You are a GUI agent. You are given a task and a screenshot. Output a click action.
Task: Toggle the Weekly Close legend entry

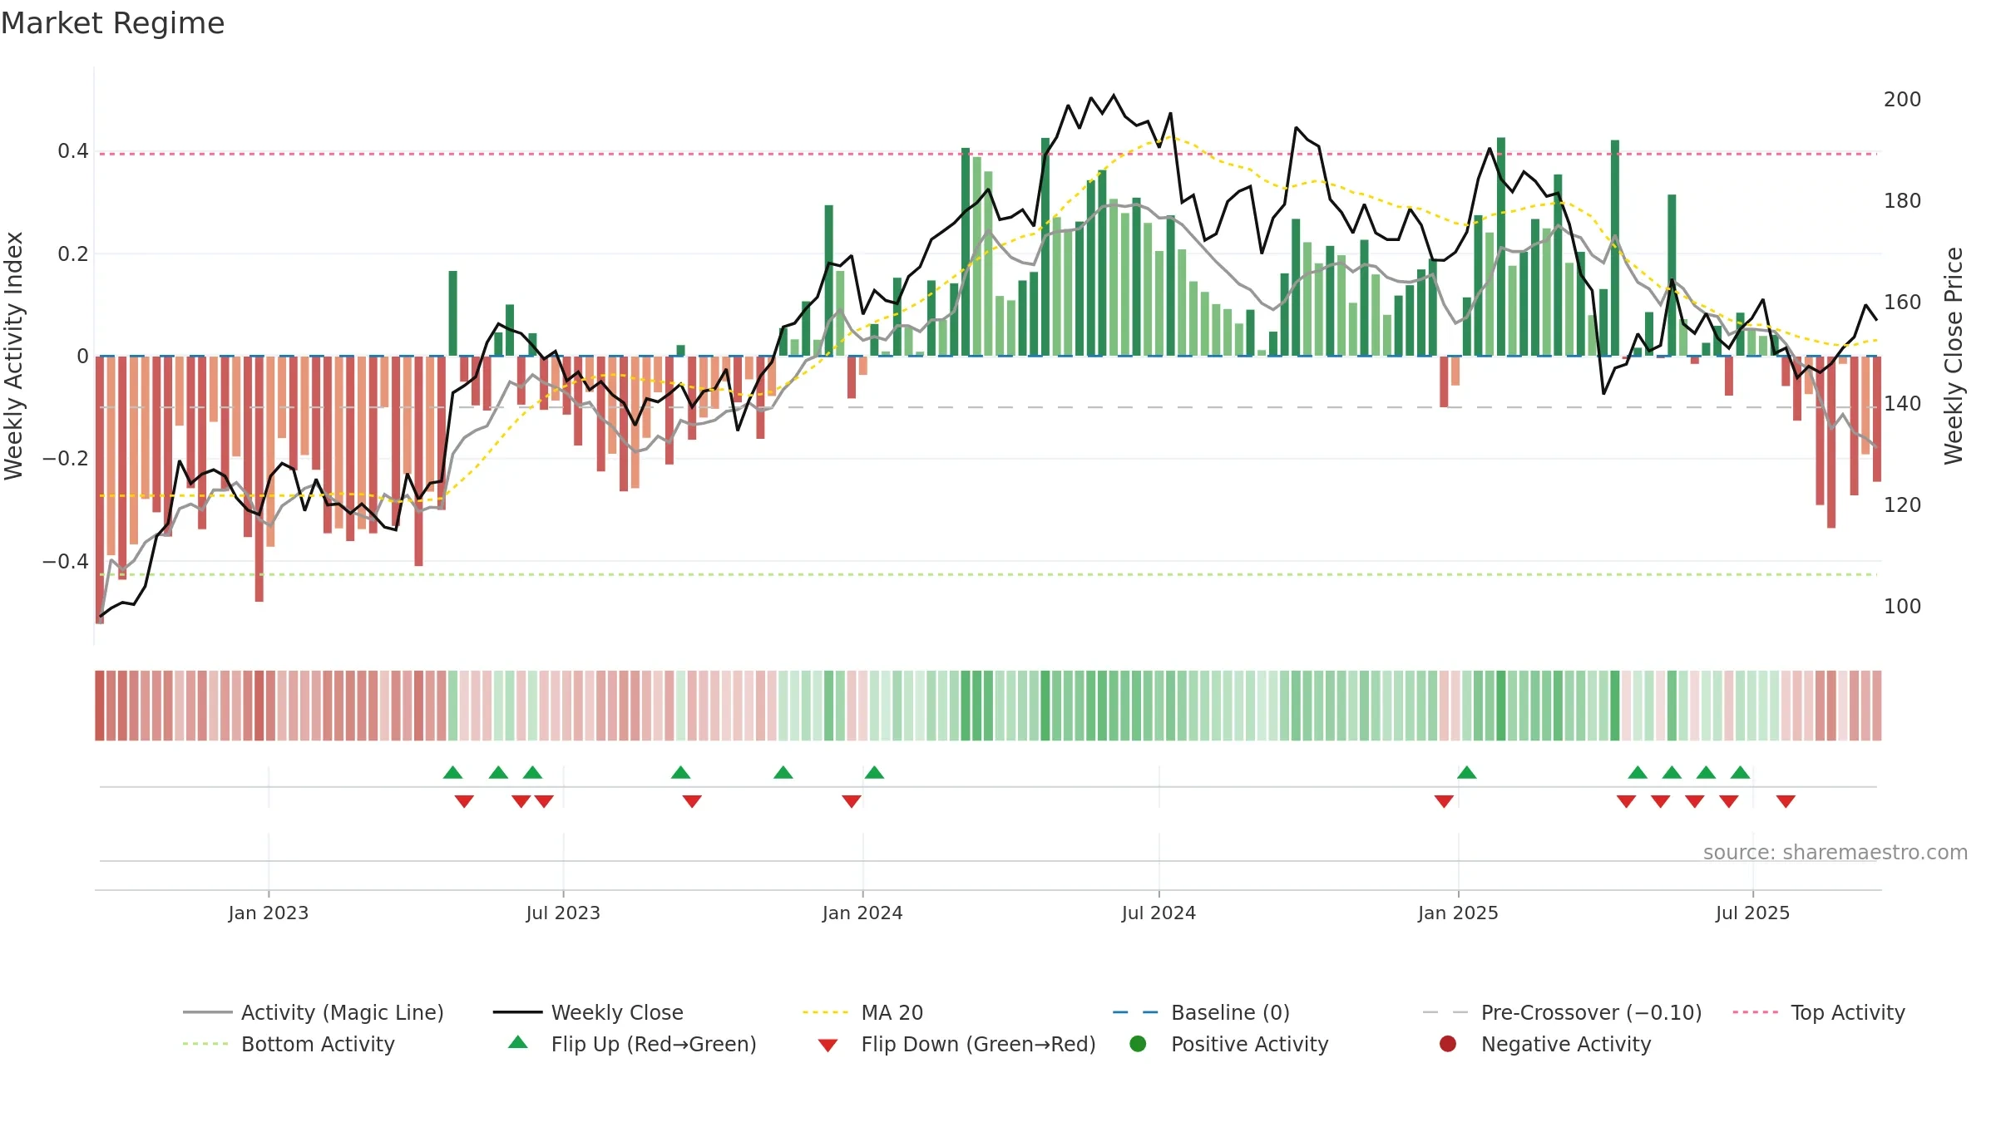coord(588,1012)
